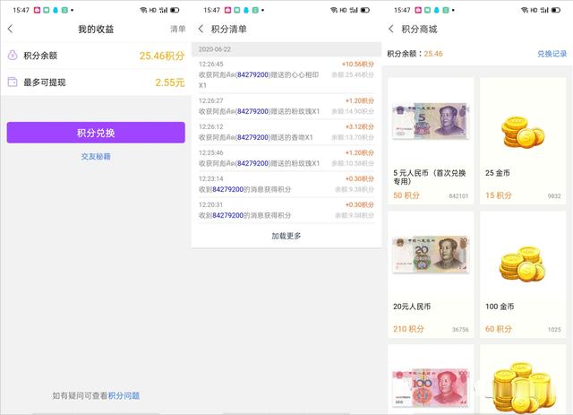Tap back arrow on 积分商城 screen
The image size is (573, 415).
[x=391, y=29]
